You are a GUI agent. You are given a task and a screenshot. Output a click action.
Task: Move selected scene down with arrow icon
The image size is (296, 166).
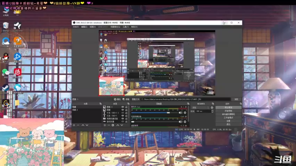pyautogui.click(x=87, y=125)
